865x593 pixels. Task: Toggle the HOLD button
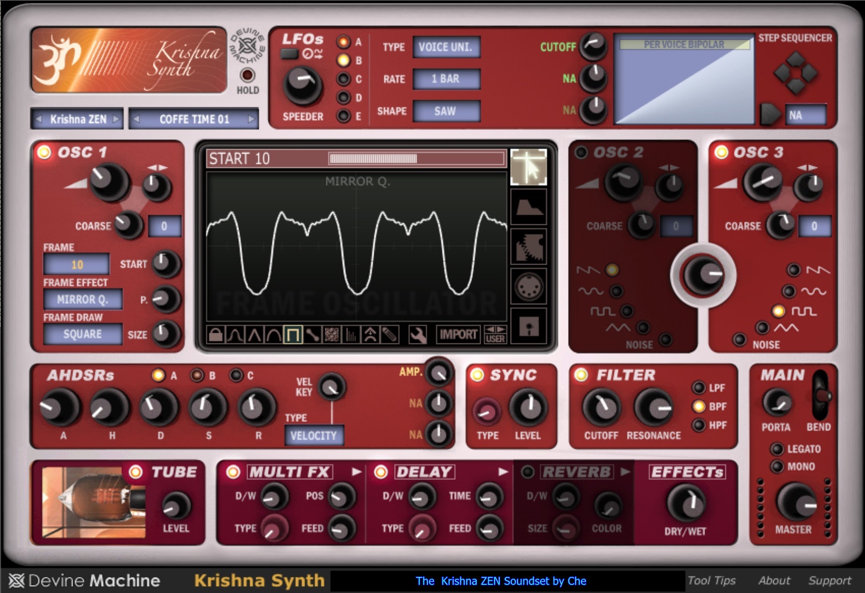coord(248,75)
